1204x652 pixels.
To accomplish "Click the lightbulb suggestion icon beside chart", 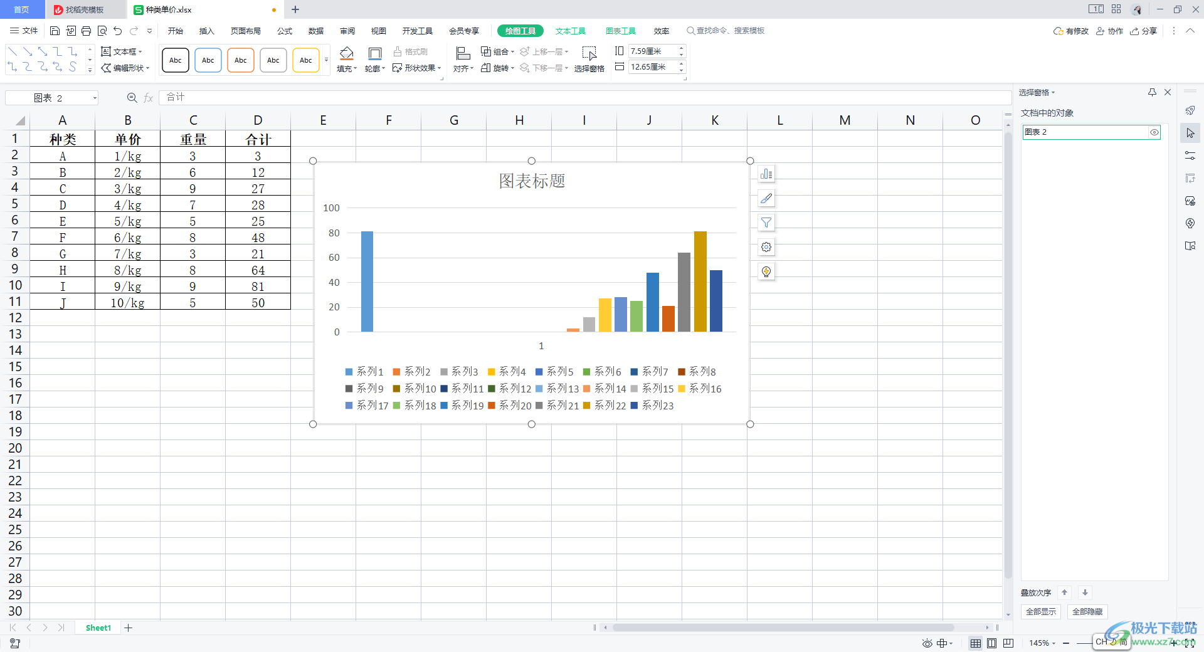I will point(766,271).
